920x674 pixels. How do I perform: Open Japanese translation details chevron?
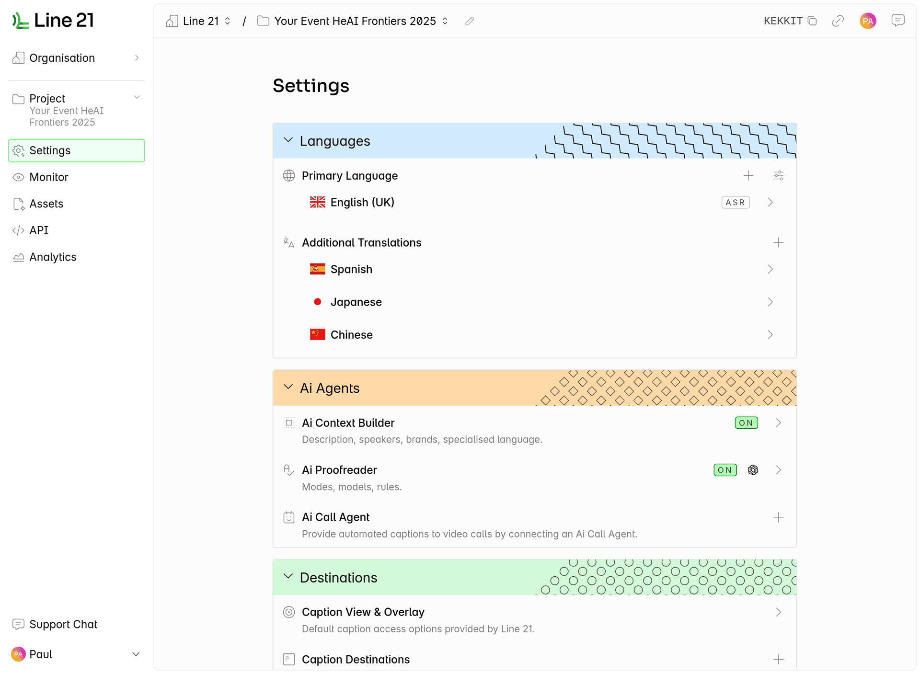[x=770, y=302]
